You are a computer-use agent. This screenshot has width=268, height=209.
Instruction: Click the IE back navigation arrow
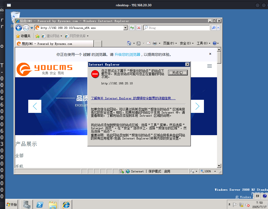19,28
